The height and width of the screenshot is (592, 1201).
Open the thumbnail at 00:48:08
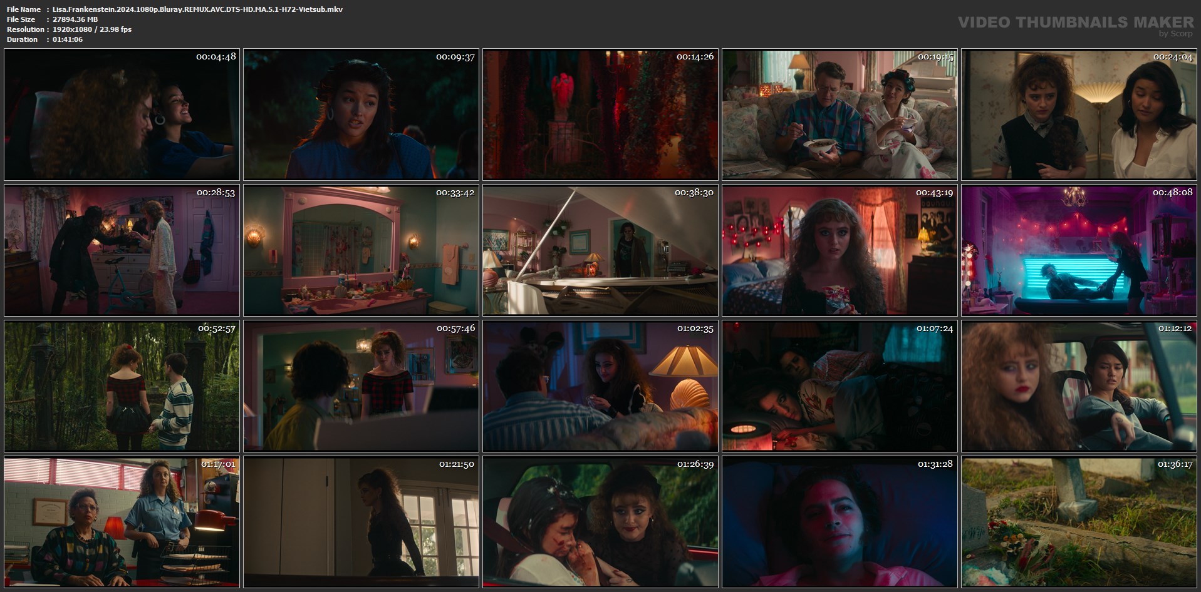(x=1079, y=250)
